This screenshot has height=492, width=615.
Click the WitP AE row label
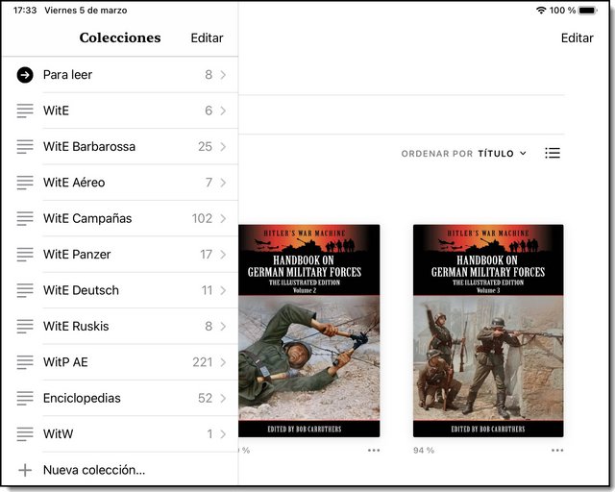pos(65,362)
